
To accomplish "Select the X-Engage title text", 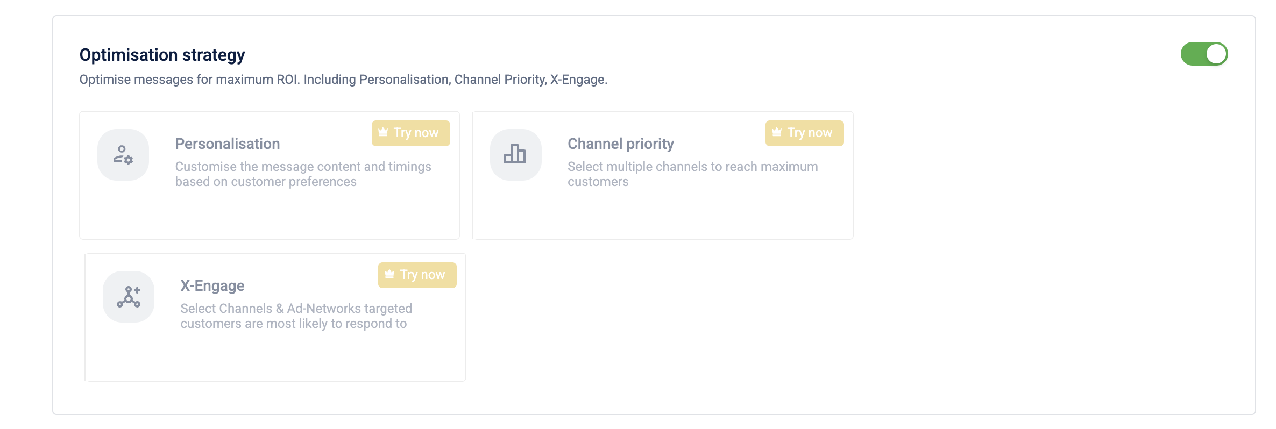I will pos(212,286).
